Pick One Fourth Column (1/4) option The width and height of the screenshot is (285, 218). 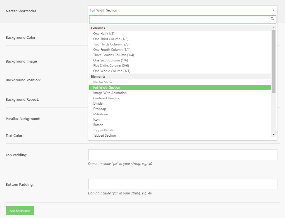coord(112,50)
